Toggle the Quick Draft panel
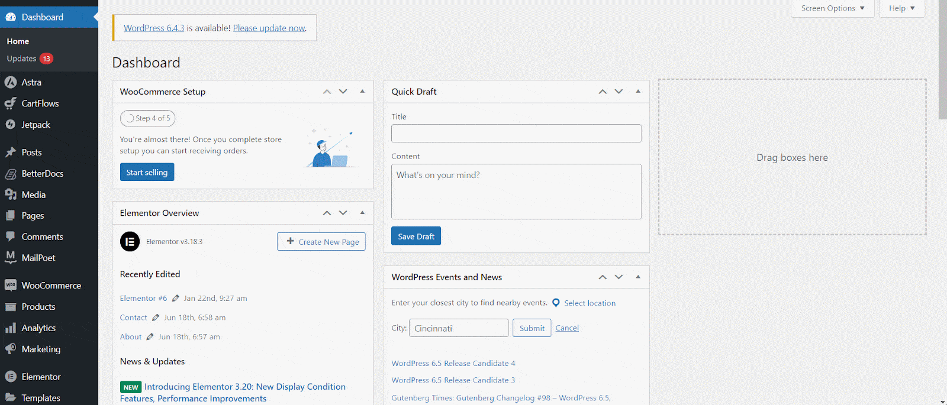 tap(638, 92)
